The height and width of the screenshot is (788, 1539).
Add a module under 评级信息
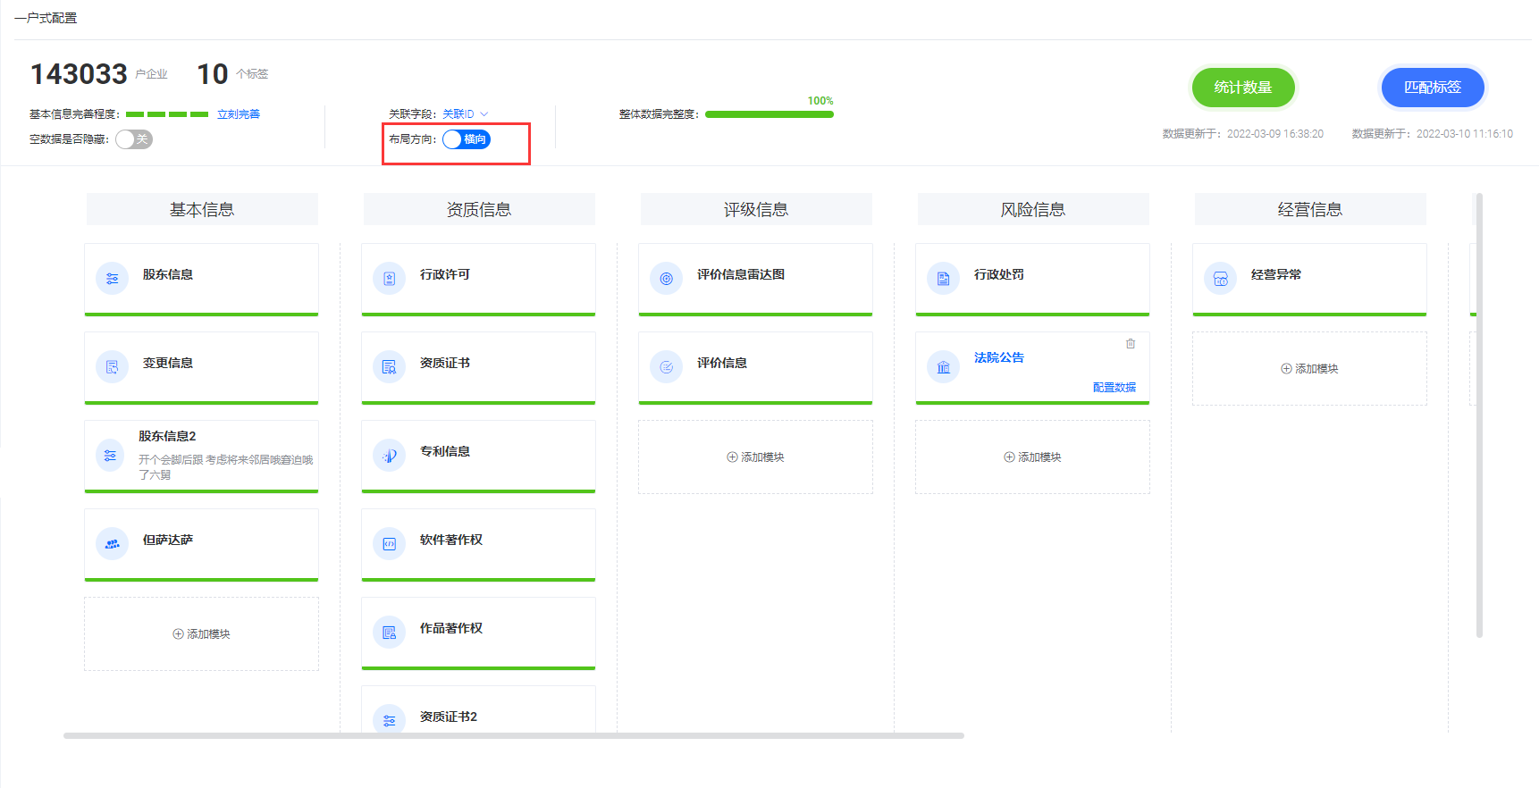pos(755,457)
